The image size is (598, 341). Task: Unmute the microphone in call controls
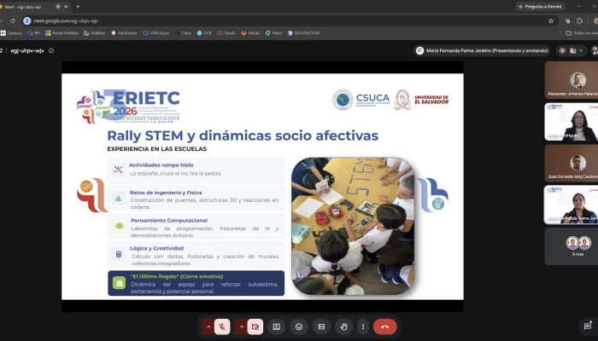coord(222,327)
